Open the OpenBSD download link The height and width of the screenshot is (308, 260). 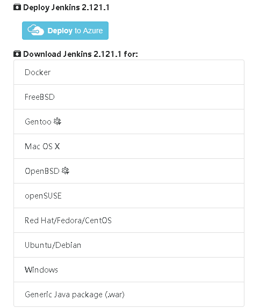(x=129, y=171)
